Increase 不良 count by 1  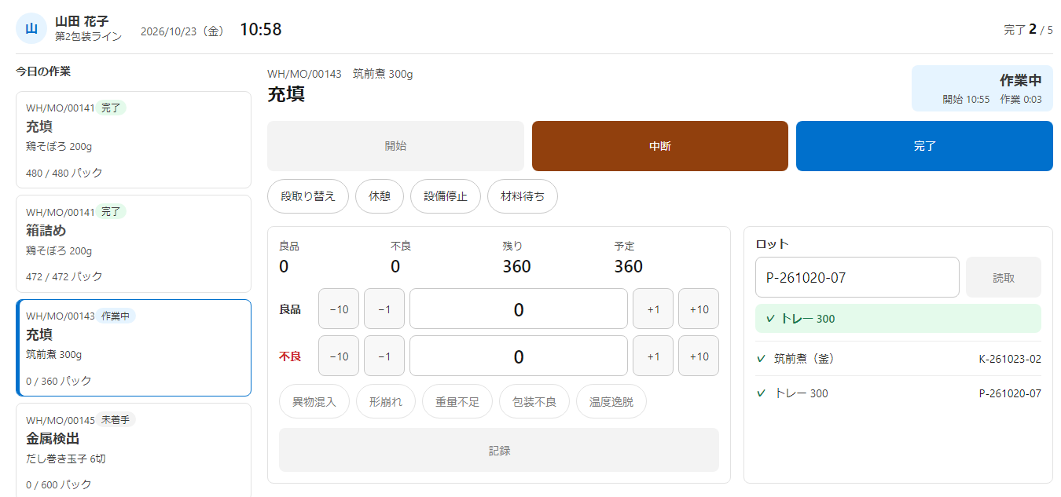click(653, 356)
